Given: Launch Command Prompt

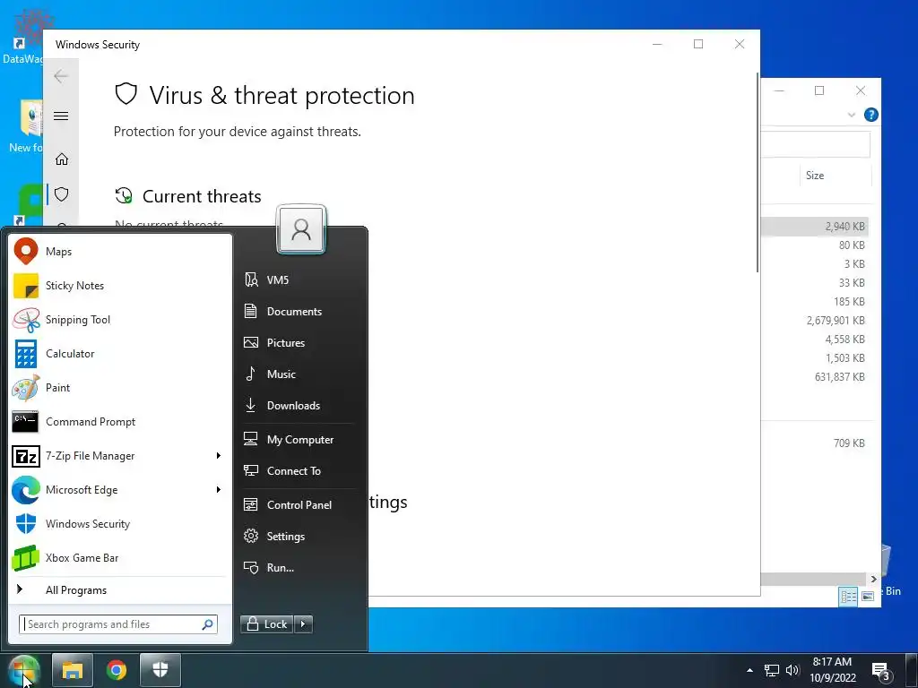Looking at the screenshot, I should (120, 421).
